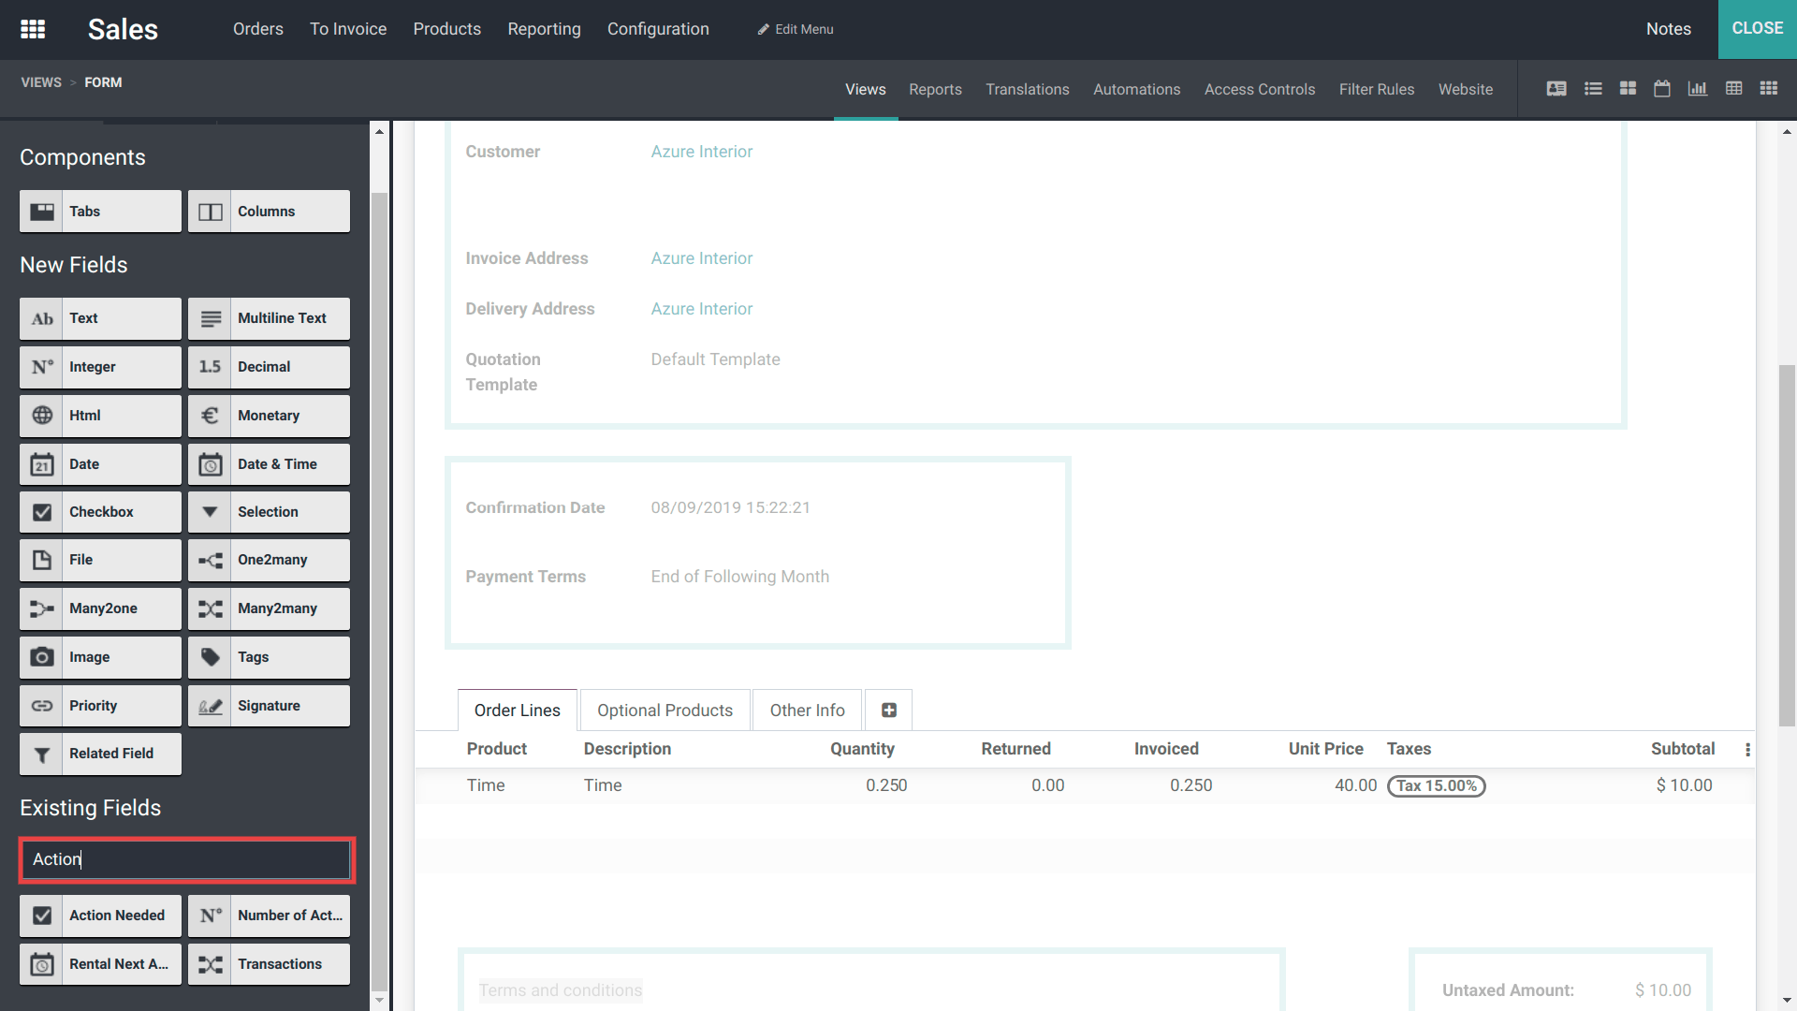Pick the Many2many new field
Image resolution: width=1797 pixels, height=1011 pixels.
pos(269,608)
